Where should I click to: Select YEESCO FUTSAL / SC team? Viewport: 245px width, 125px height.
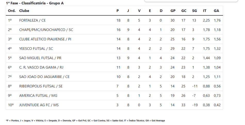coord(36,49)
